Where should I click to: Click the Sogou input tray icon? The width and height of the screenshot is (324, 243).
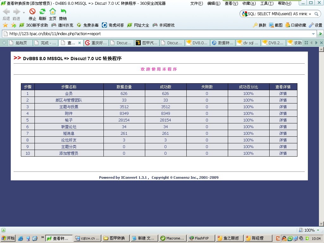pos(278,239)
